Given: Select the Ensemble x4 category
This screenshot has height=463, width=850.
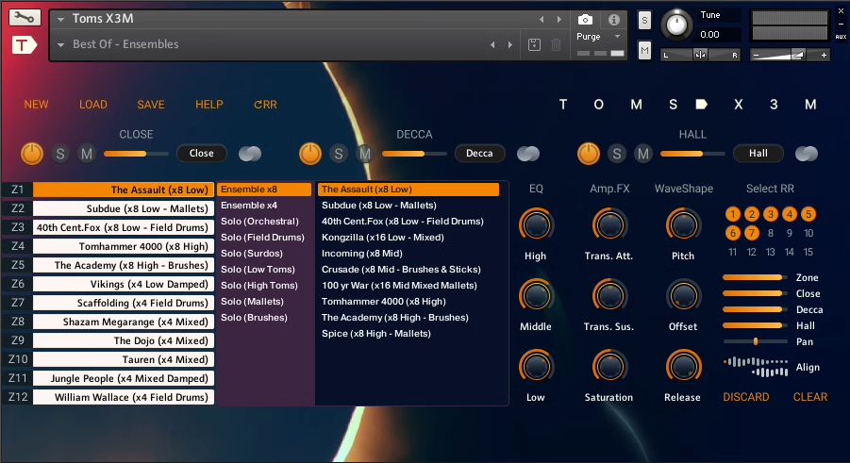Looking at the screenshot, I should point(249,206).
